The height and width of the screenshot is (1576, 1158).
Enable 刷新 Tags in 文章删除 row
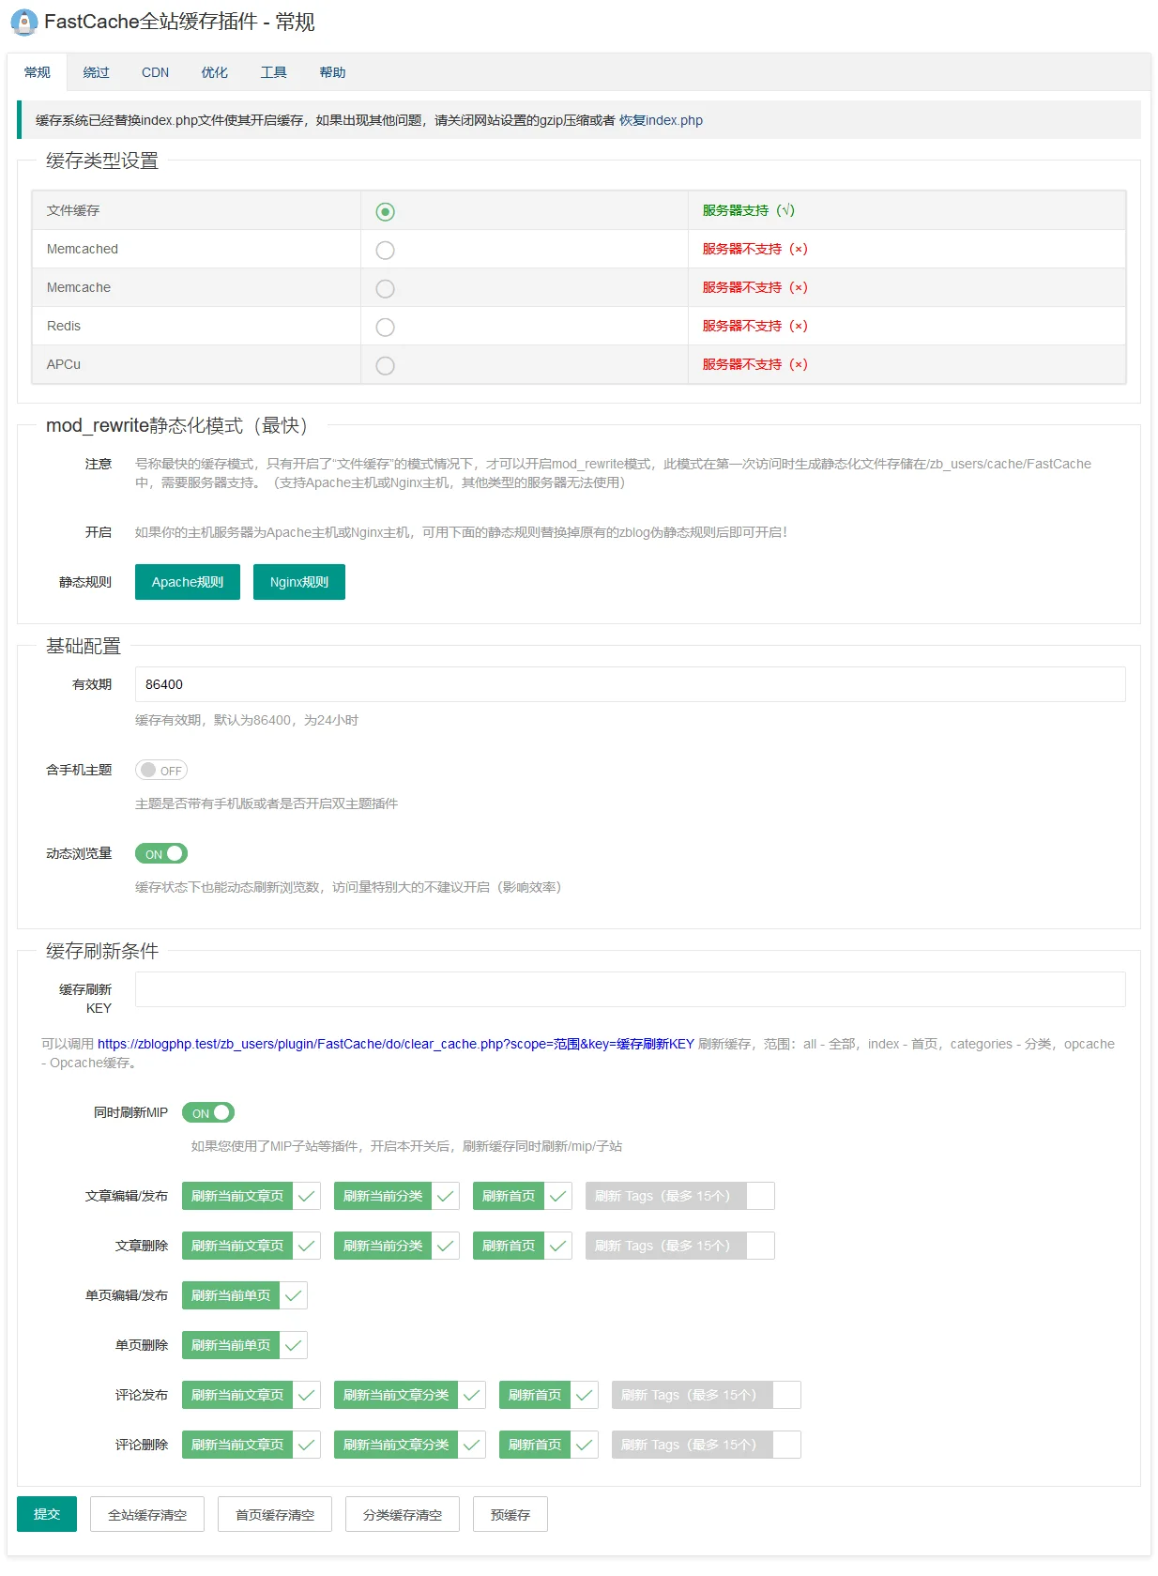pyautogui.click(x=680, y=1246)
